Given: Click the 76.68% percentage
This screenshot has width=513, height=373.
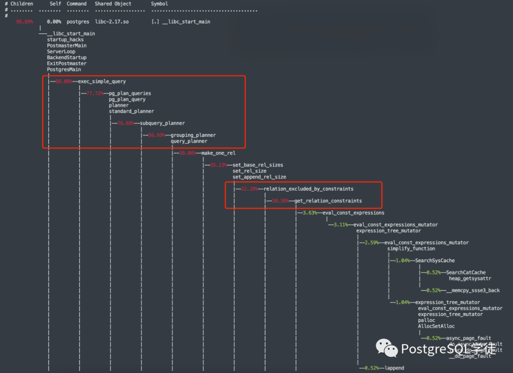Looking at the screenshot, I should point(126,123).
